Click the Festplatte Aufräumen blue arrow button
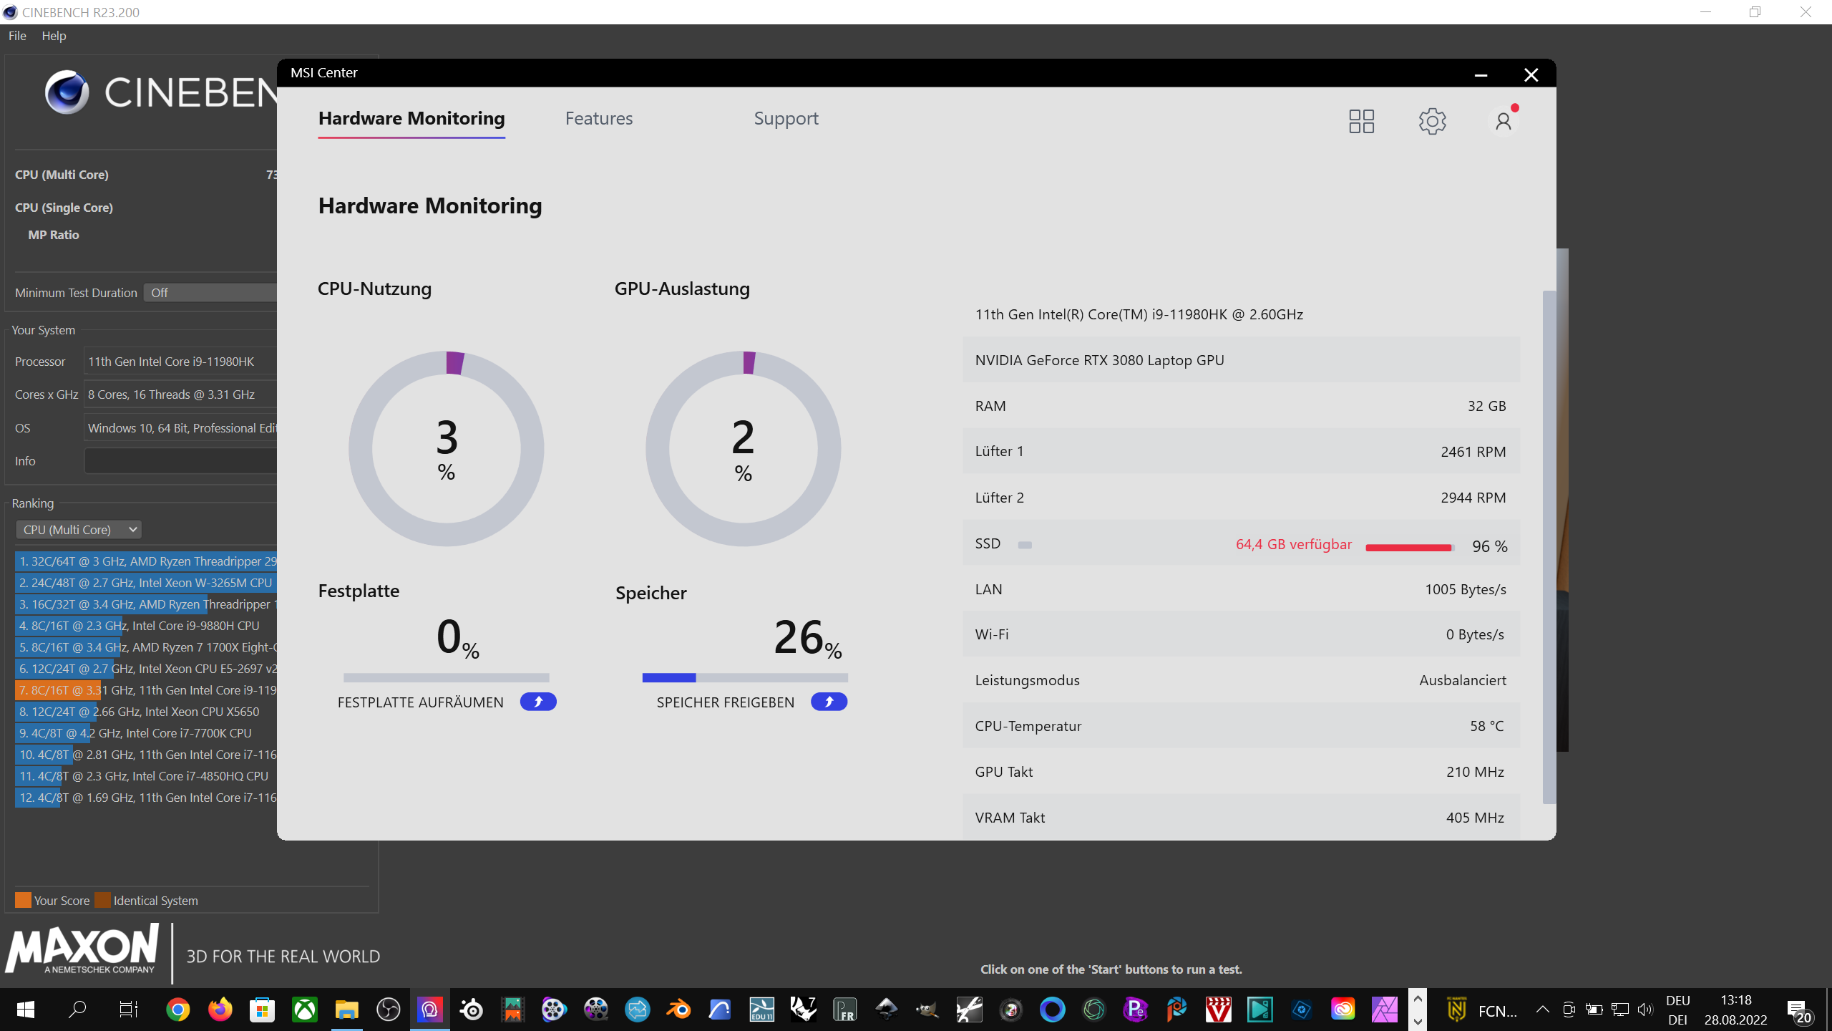 click(538, 702)
